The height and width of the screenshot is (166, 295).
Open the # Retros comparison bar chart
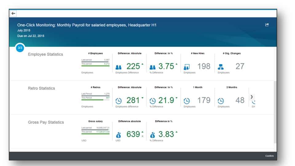(95, 97)
